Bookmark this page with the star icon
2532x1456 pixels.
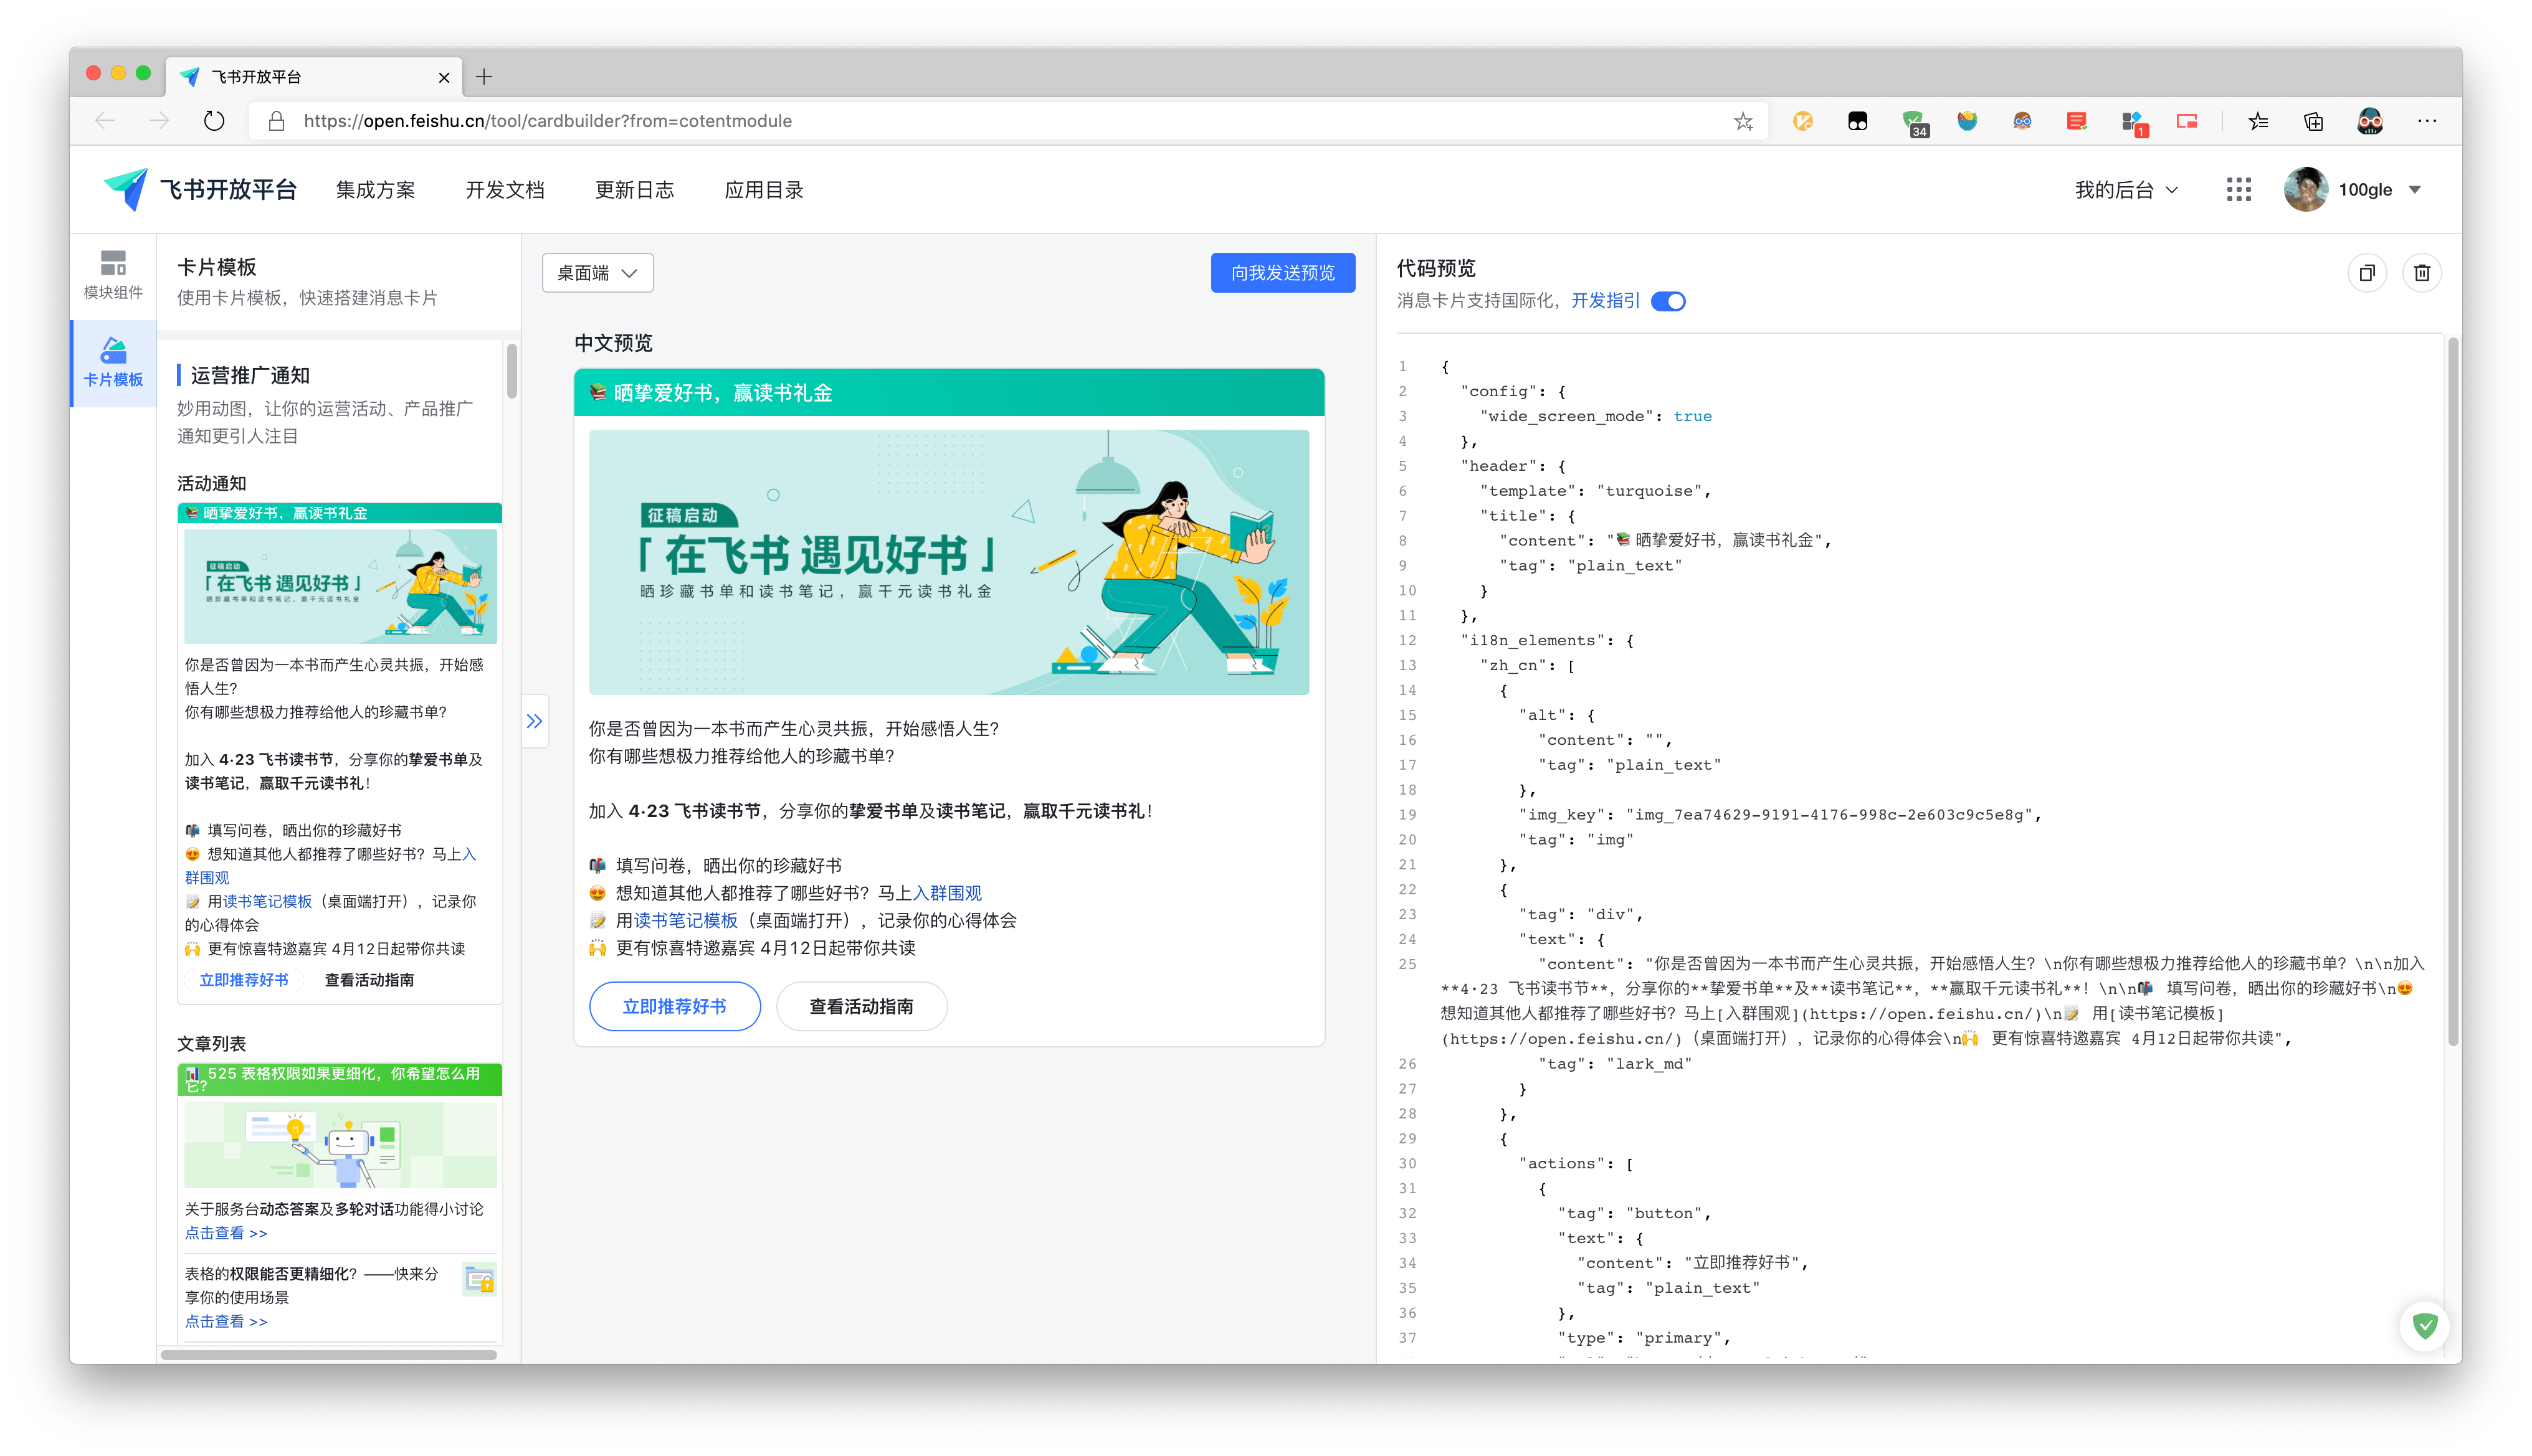click(x=1743, y=121)
